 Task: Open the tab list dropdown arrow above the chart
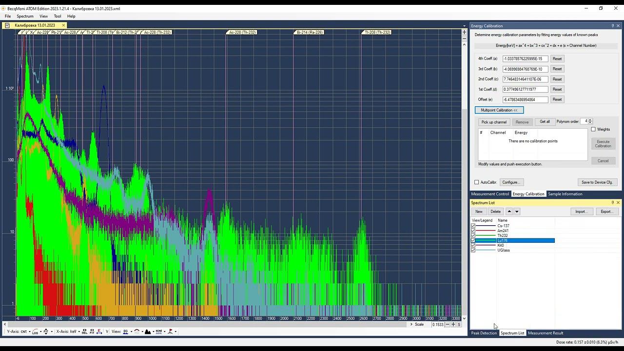pos(464,26)
